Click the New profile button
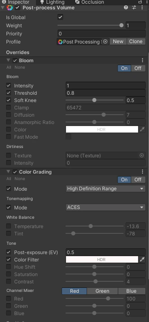Screen dimensions: 149x322 point(118,41)
